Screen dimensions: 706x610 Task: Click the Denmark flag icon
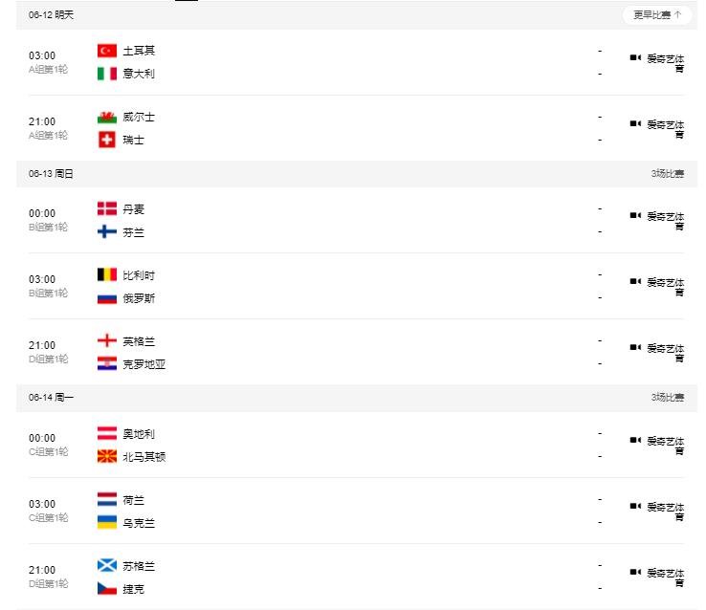107,208
